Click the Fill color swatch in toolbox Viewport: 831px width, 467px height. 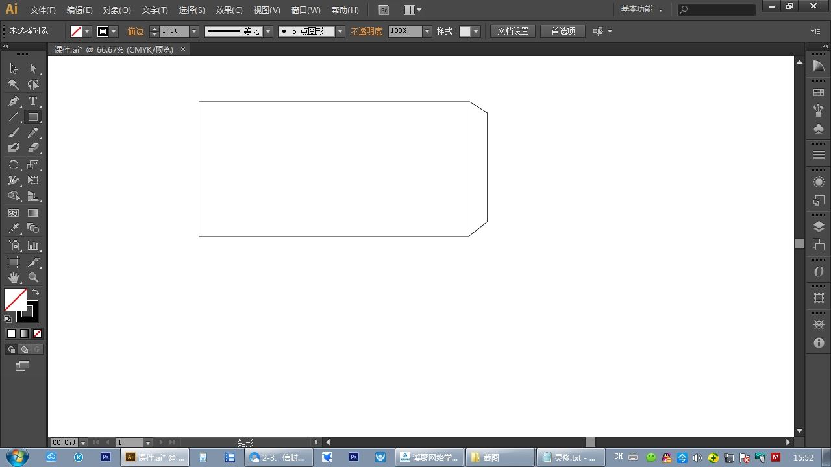tap(15, 300)
